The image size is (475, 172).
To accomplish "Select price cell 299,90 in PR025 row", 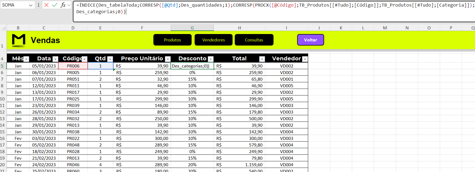I will (142, 99).
